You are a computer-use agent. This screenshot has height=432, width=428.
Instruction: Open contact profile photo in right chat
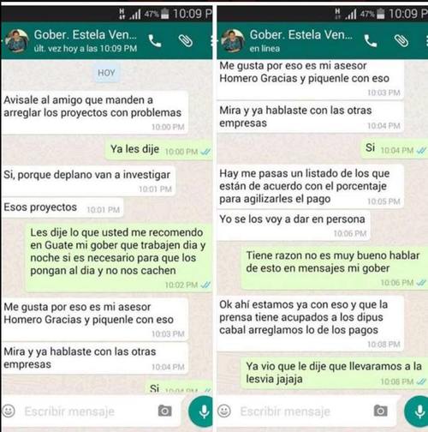(x=233, y=41)
